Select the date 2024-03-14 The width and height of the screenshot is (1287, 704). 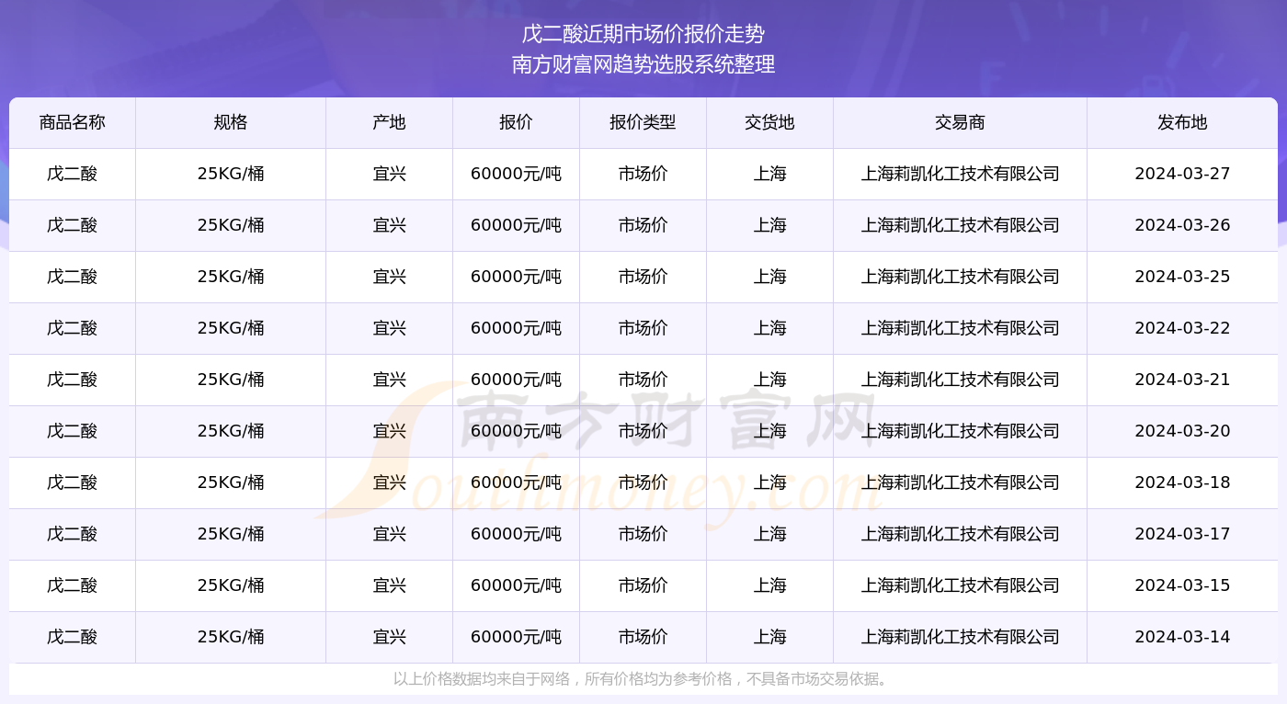click(1182, 637)
